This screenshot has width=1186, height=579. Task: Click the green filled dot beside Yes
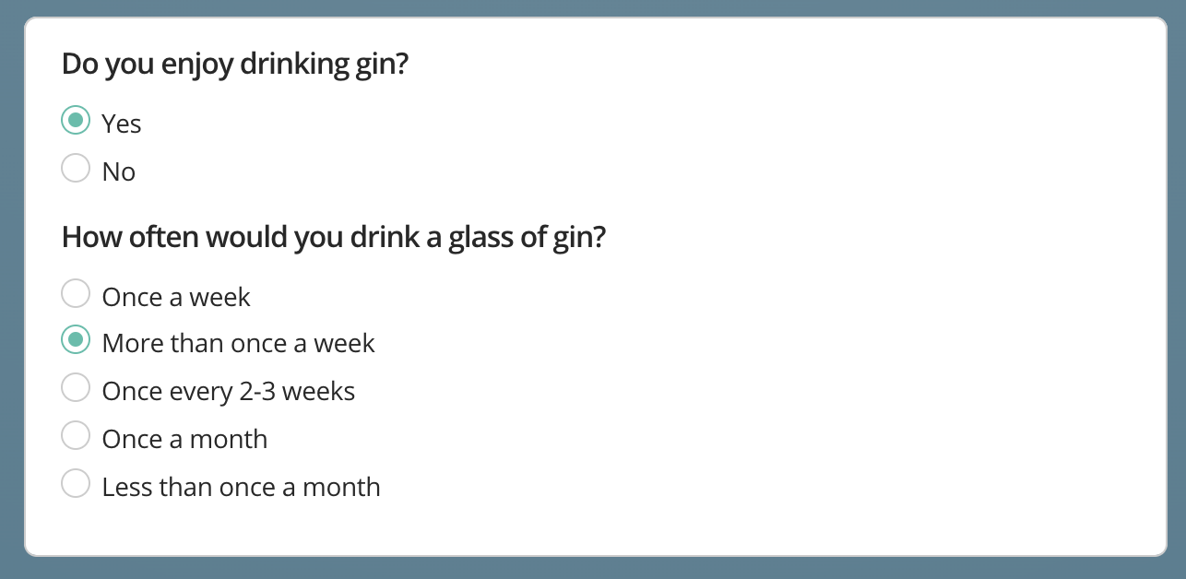(76, 120)
